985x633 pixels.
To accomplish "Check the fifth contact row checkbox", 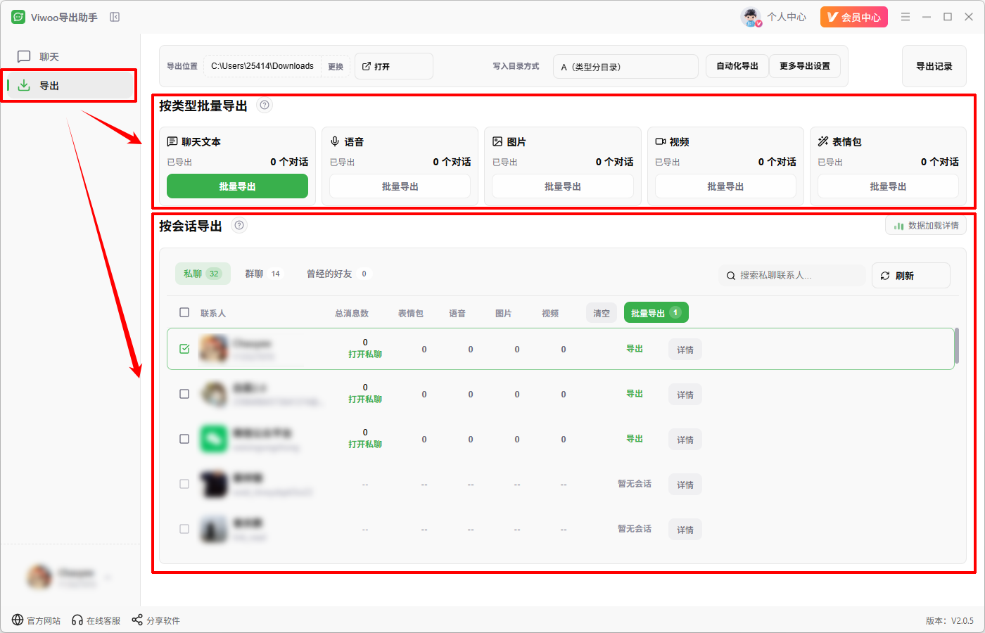I will (184, 529).
